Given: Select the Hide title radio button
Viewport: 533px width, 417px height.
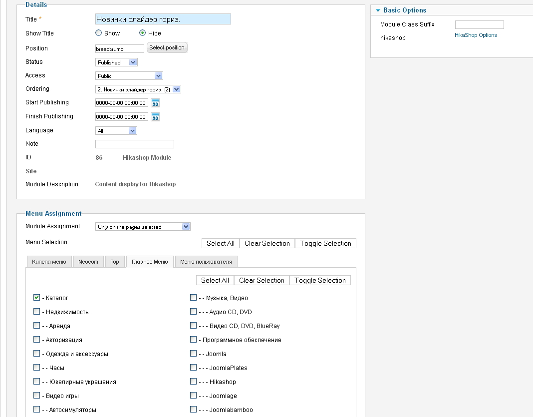Looking at the screenshot, I should click(x=143, y=33).
